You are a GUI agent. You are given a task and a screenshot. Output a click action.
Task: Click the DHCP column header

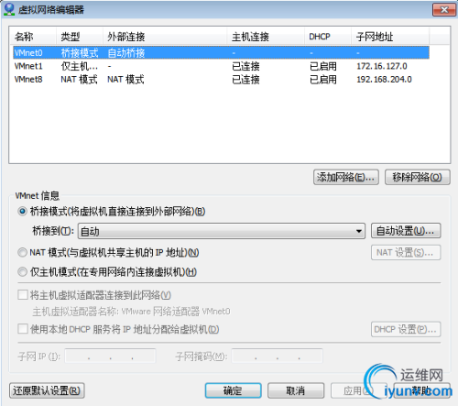[328, 37]
